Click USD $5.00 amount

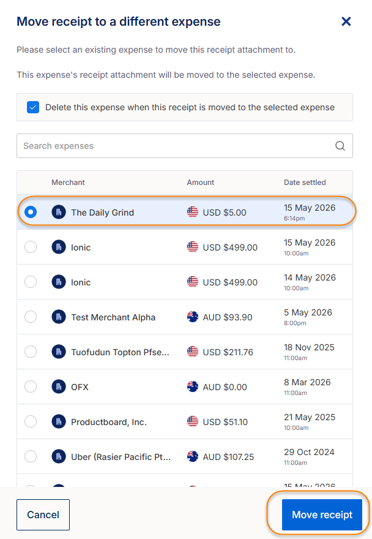225,213
